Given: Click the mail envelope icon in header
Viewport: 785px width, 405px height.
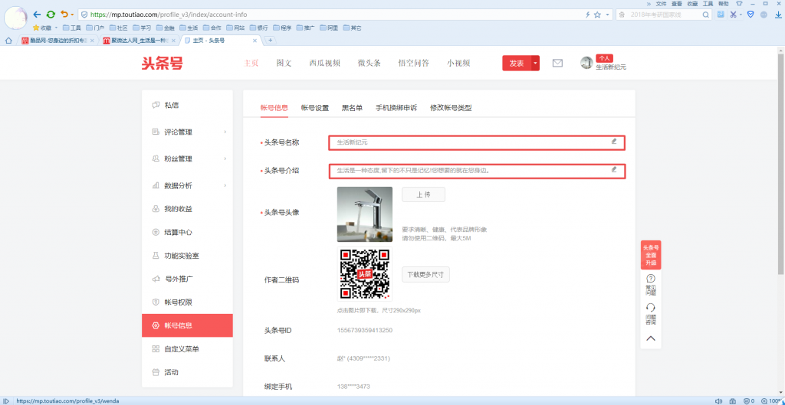Looking at the screenshot, I should (557, 64).
